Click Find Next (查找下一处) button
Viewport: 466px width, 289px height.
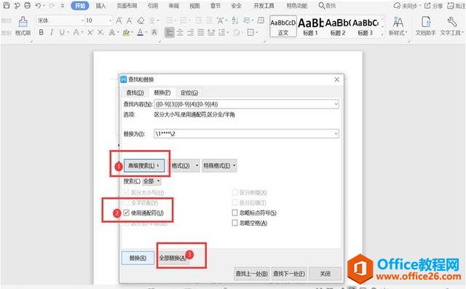coord(289,274)
